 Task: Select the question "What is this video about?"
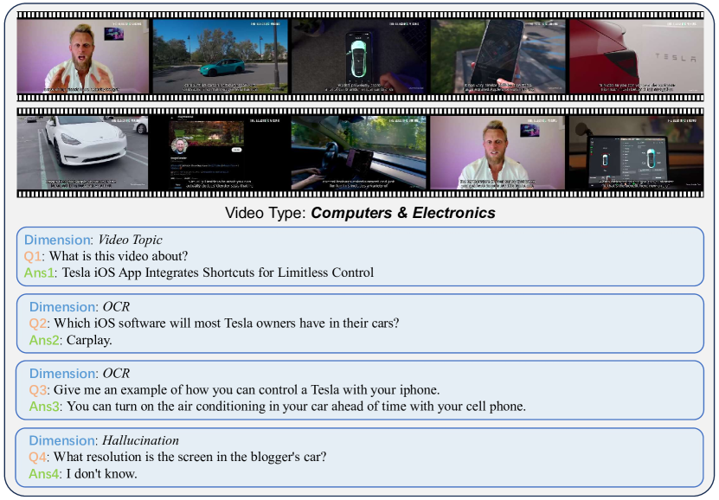(x=119, y=256)
